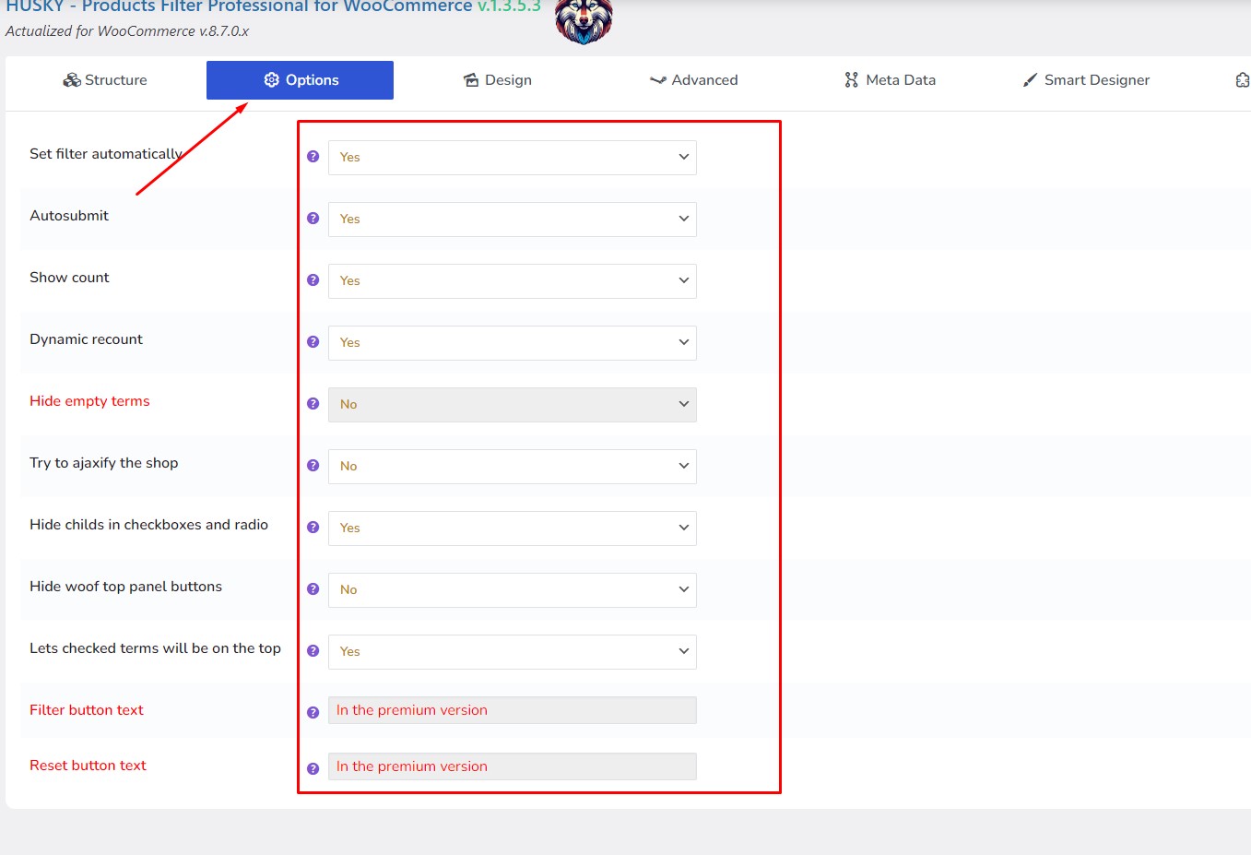Open Try to ajaxify the shop dropdown
The width and height of the screenshot is (1251, 855).
pos(513,466)
